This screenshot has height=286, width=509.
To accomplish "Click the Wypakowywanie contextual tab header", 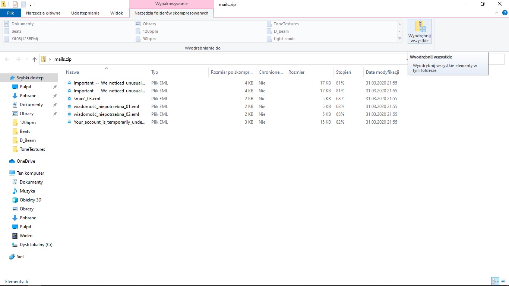I will (x=171, y=4).
